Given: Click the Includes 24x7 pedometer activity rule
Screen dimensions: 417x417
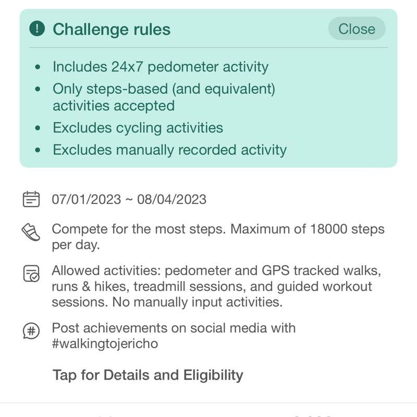Looking at the screenshot, I should (x=160, y=67).
